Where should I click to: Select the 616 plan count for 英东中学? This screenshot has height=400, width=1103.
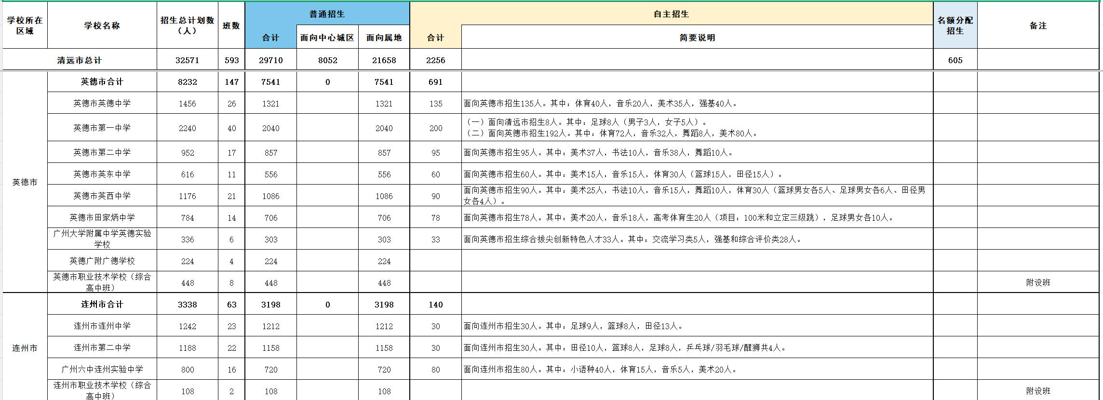[188, 174]
